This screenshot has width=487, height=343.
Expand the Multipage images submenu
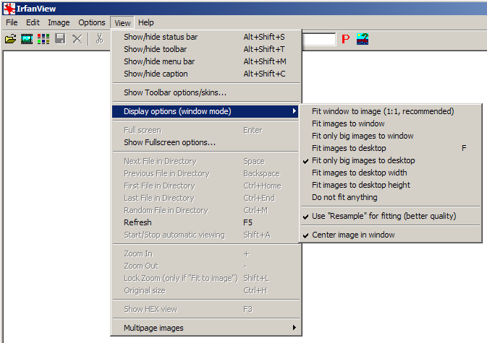coord(206,328)
